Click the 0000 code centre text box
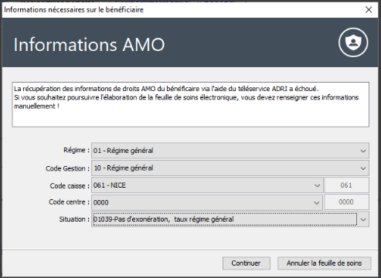Image resolution: width=381 pixels, height=278 pixels. click(346, 202)
